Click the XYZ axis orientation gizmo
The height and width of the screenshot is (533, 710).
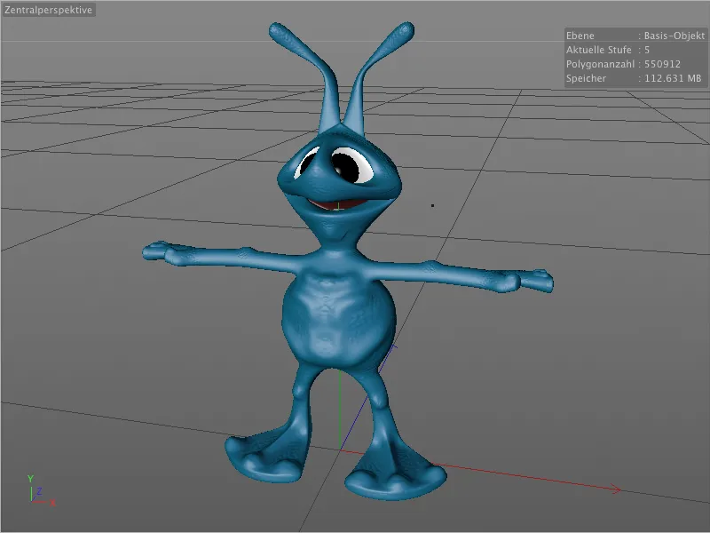tap(41, 490)
